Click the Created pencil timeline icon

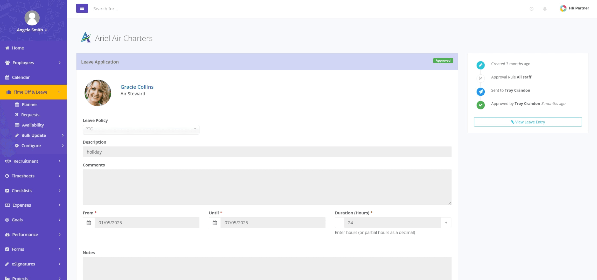tap(481, 65)
